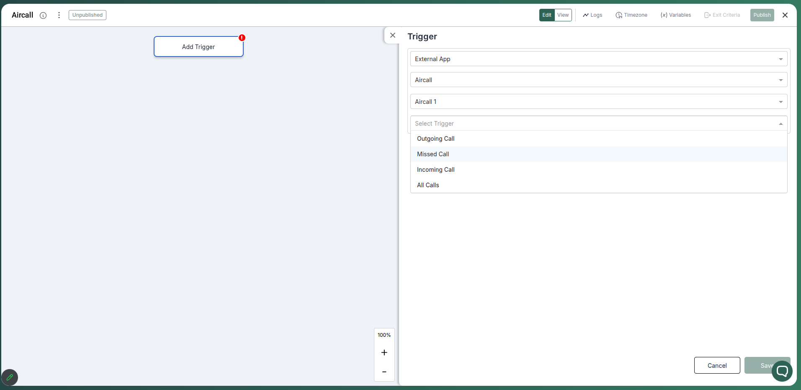Open the Timezone settings icon
The image size is (801, 390).
(620, 15)
